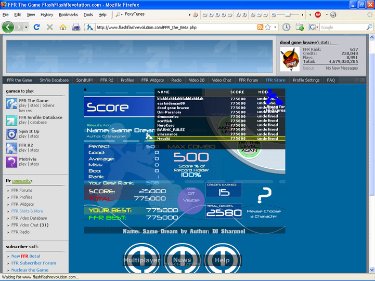Click the new folder bookmark icon

300,27
